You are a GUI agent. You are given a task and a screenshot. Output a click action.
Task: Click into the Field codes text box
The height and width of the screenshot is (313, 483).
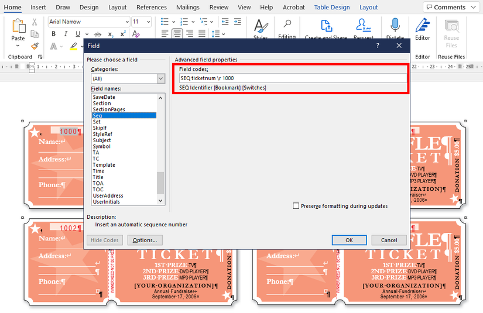point(293,78)
